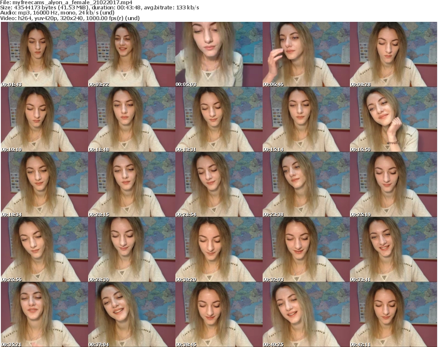438x347 pixels.
Task: Pick the frame stamped 00:33:41
Action: pyautogui.click(x=394, y=249)
